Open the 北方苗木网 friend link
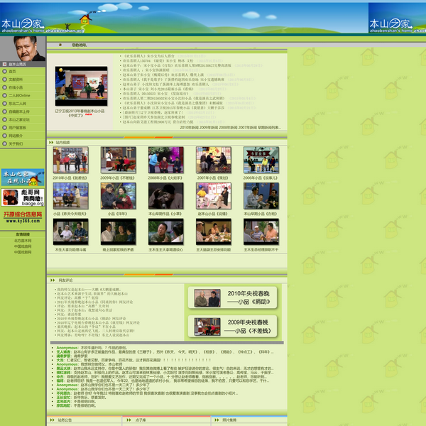The image size is (426, 426). tap(23, 241)
